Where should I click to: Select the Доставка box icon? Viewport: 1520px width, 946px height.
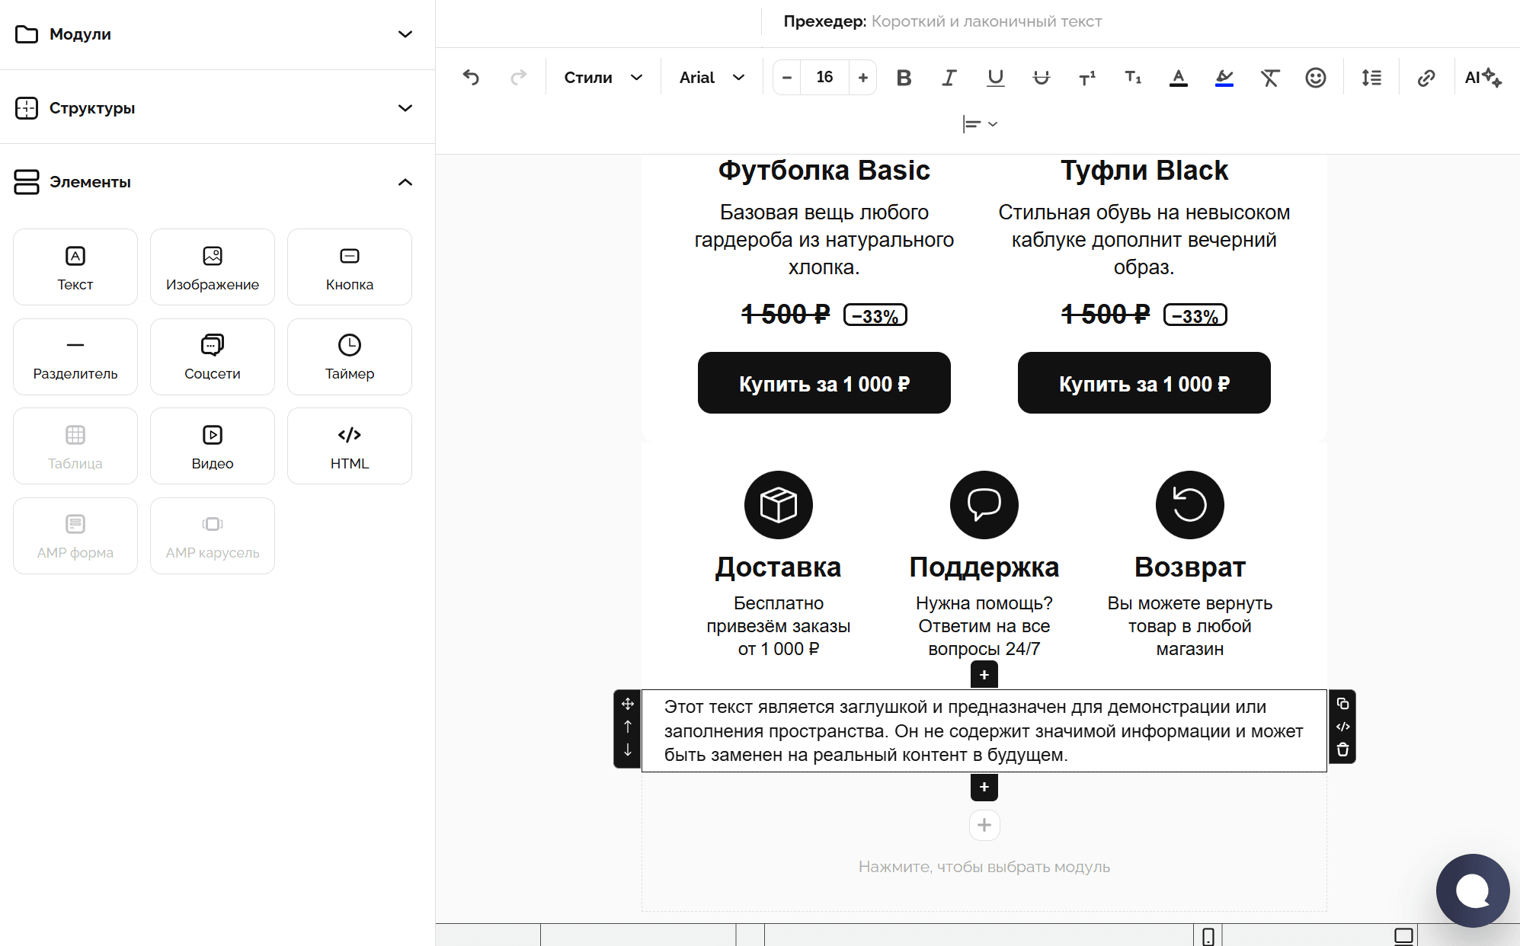tap(779, 505)
